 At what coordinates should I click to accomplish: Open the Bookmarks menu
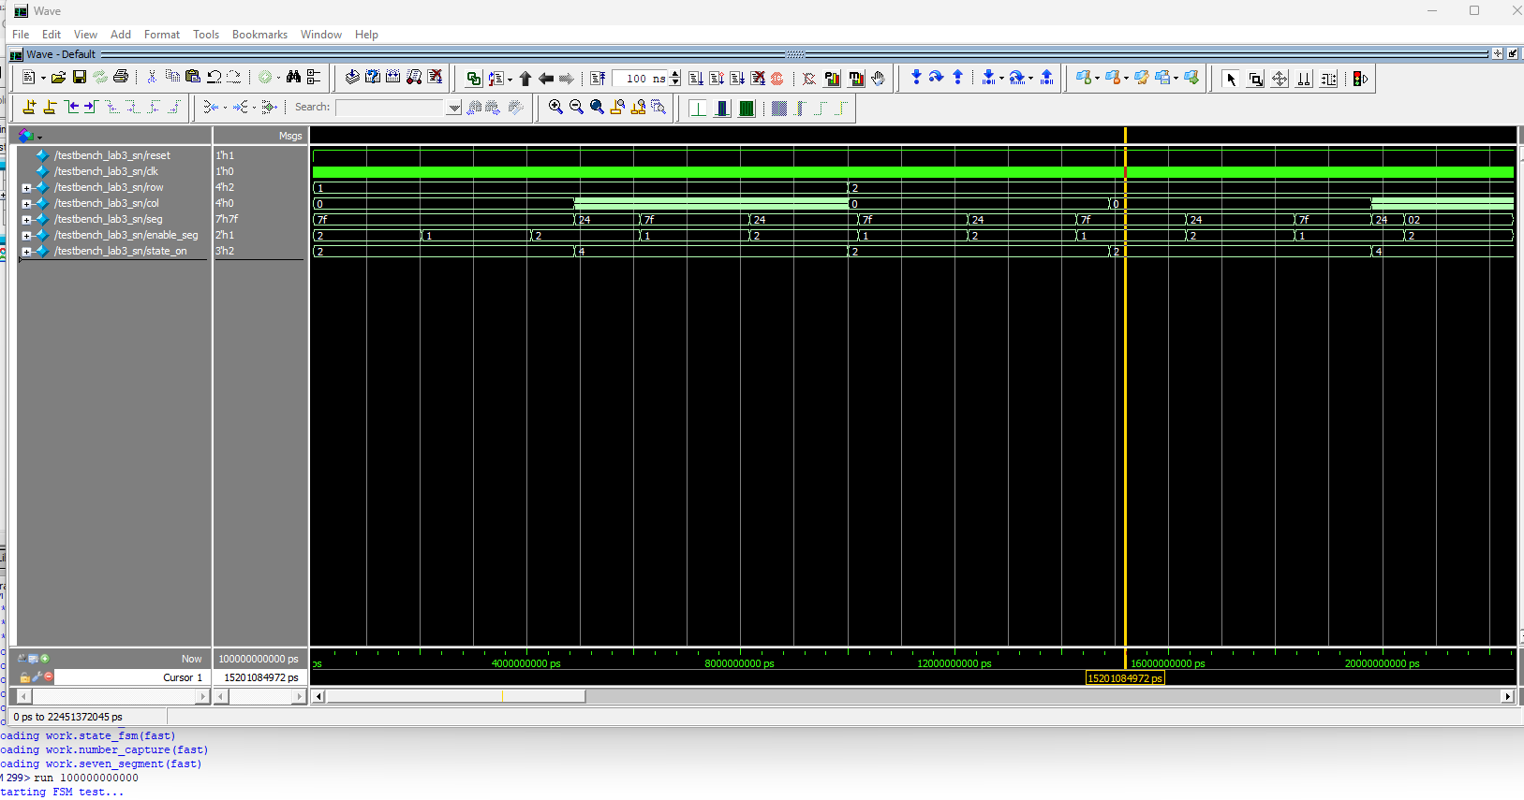pos(259,35)
